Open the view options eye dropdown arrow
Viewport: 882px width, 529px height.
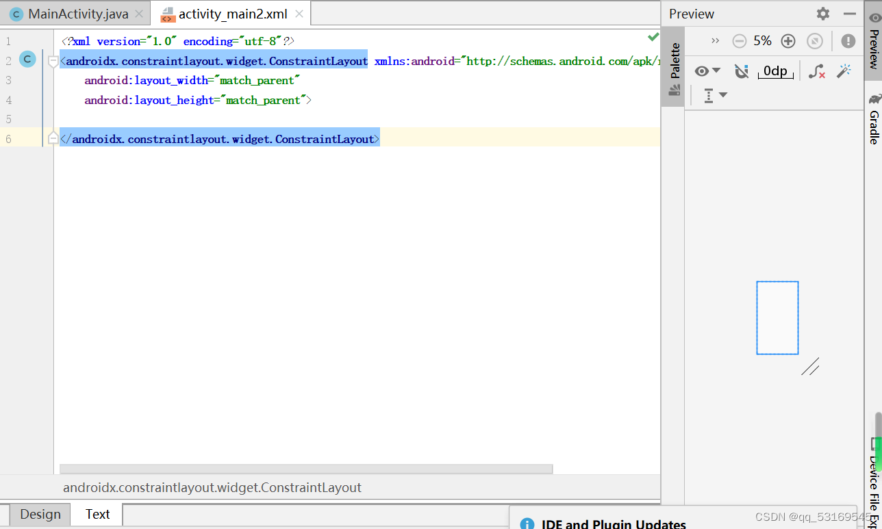click(x=716, y=70)
